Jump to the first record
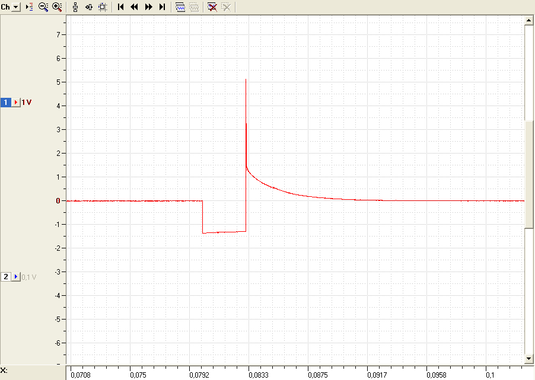The image size is (535, 380). pyautogui.click(x=120, y=7)
